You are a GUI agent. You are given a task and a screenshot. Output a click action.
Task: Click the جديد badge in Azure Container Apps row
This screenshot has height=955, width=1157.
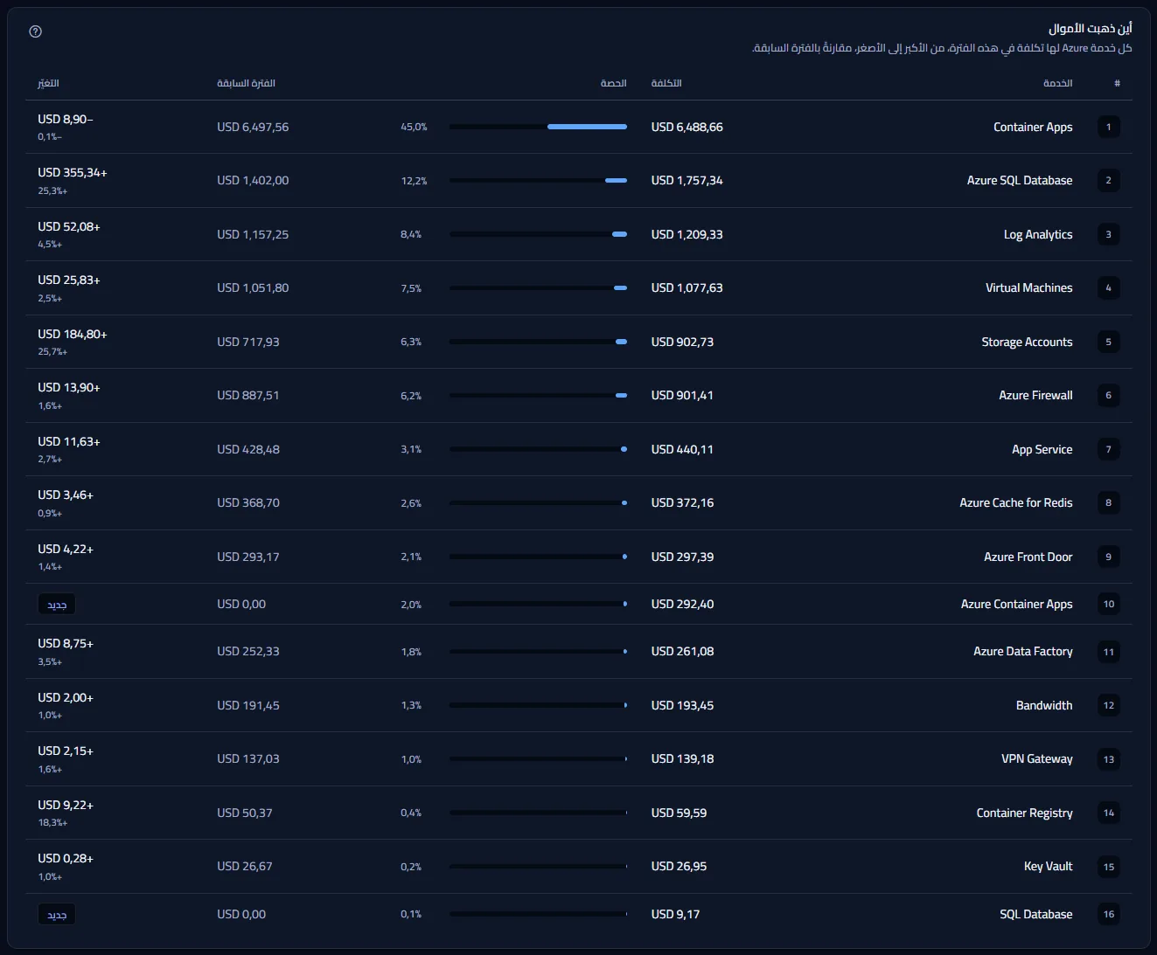[57, 605]
